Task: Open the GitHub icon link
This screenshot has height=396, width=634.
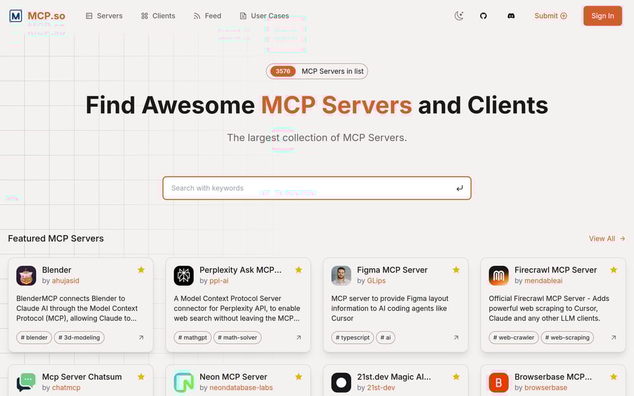Action: tap(483, 16)
